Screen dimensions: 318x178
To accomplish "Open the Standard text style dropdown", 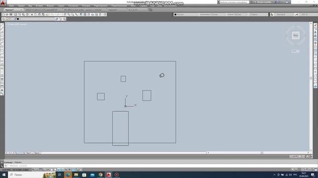I will click(x=284, y=14).
